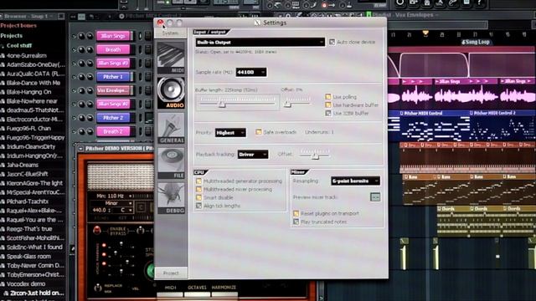Open the Playback tracking Driver dropdown
The height and width of the screenshot is (301, 536).
coord(253,154)
